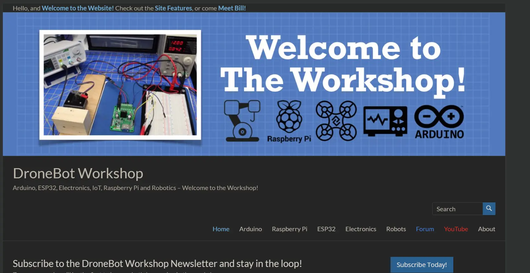Open the Raspberry Pi menu item

click(289, 229)
